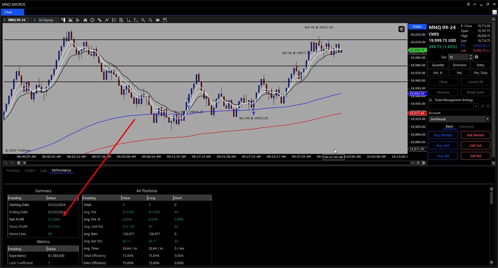Click the zoom in magnifier in chart toolbar

tap(143, 20)
